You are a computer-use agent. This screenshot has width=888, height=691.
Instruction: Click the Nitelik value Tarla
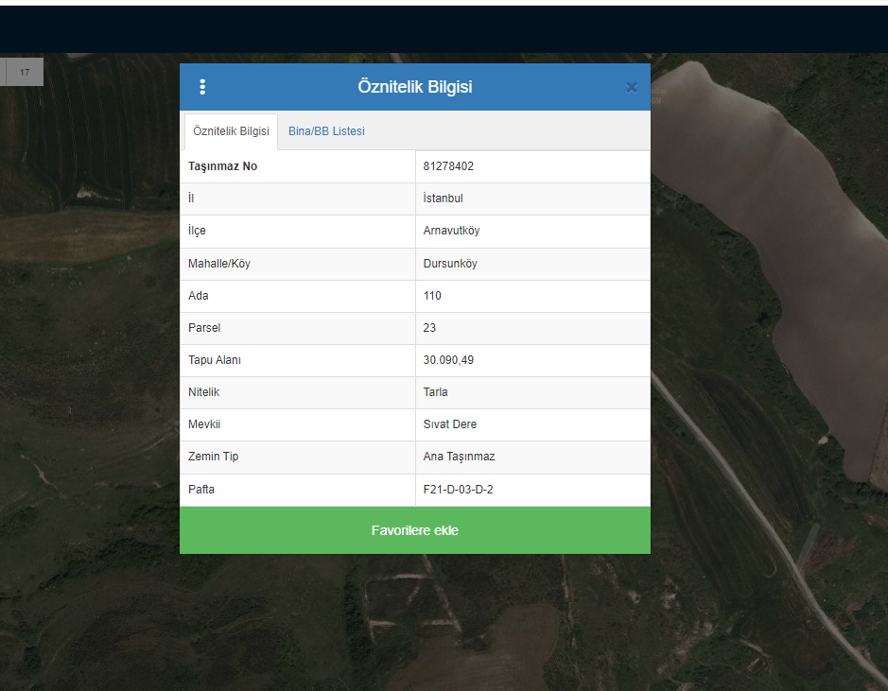tap(435, 392)
